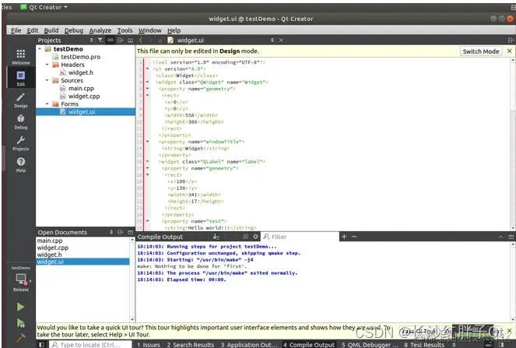Open output panes selector arrows
Viewport: 516px width, 348px height.
(455, 345)
